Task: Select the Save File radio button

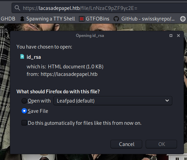Action: click(x=24, y=111)
